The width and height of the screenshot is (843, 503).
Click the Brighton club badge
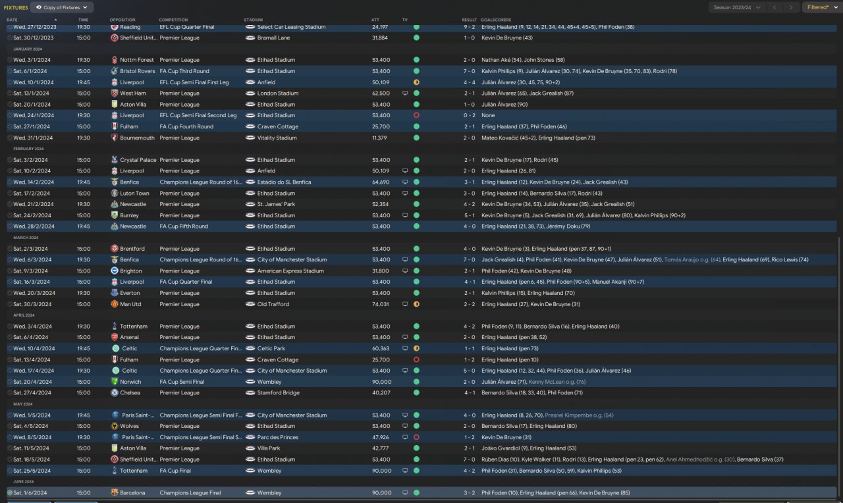(x=115, y=271)
